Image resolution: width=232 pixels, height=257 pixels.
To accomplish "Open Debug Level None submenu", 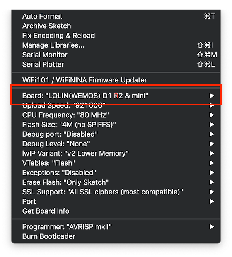I will 57,144.
